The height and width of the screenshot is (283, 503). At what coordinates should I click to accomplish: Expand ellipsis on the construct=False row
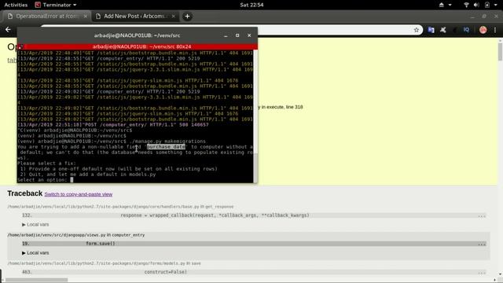coord(482,273)
